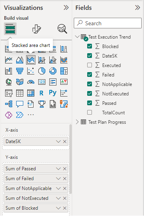144x216 pixels.
Task: Uncheck the NotApplicable field
Action: (90, 84)
